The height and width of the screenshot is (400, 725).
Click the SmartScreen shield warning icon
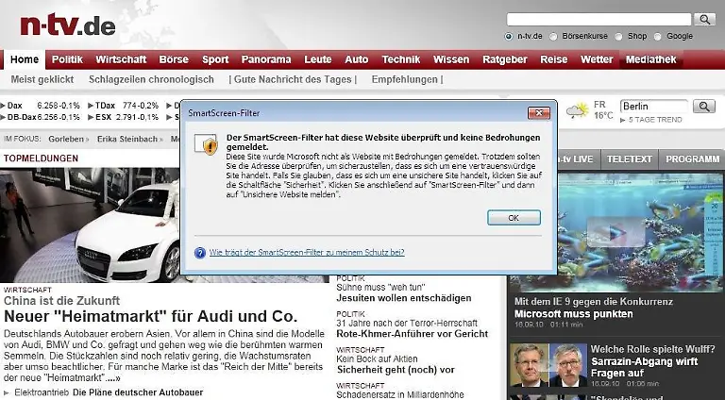point(210,144)
